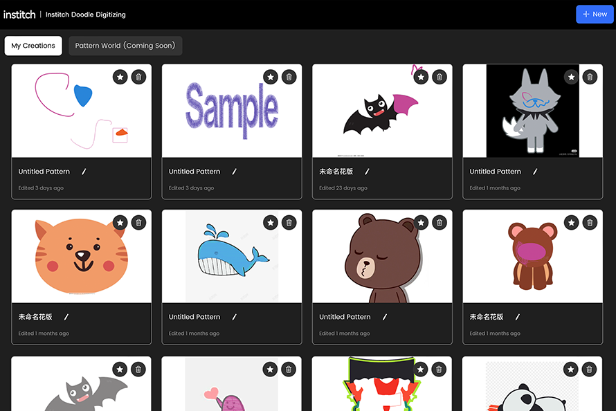This screenshot has height=411, width=616.
Task: Rename the whale pattern using pencil icon
Action: pos(235,317)
